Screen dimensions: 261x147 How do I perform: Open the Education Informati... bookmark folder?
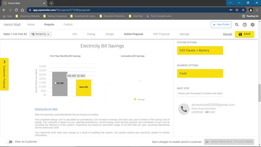(x=112, y=16)
